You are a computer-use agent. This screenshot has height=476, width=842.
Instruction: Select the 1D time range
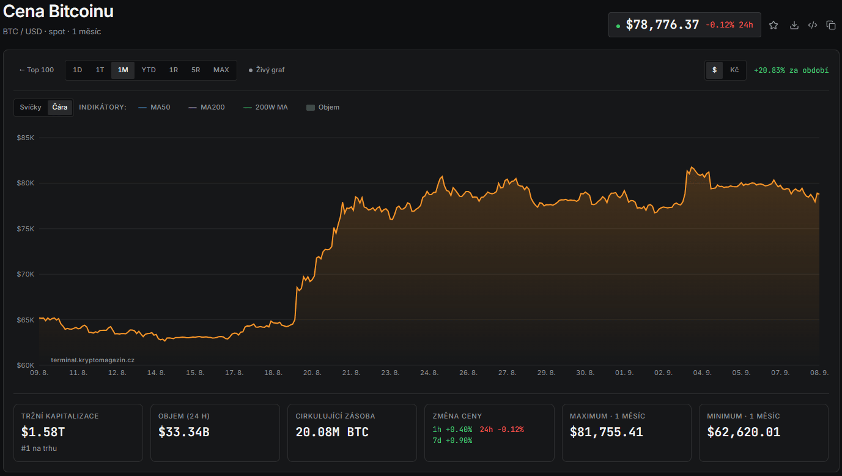tap(78, 70)
